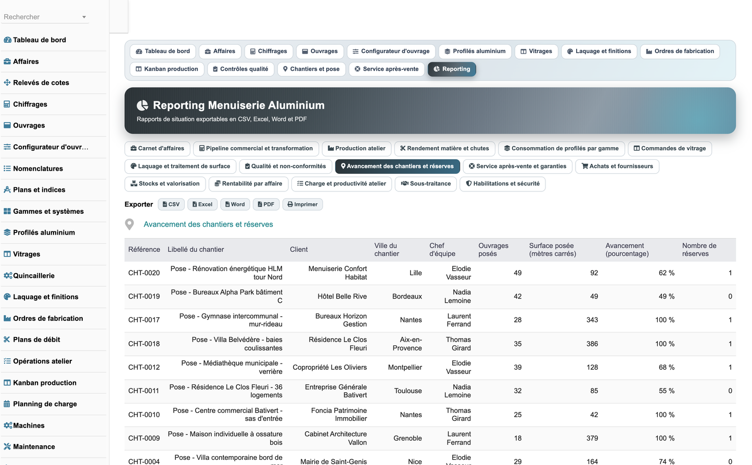Click the Avancement des chantiers et réserves heading
This screenshot has height=465, width=752.
tap(208, 224)
